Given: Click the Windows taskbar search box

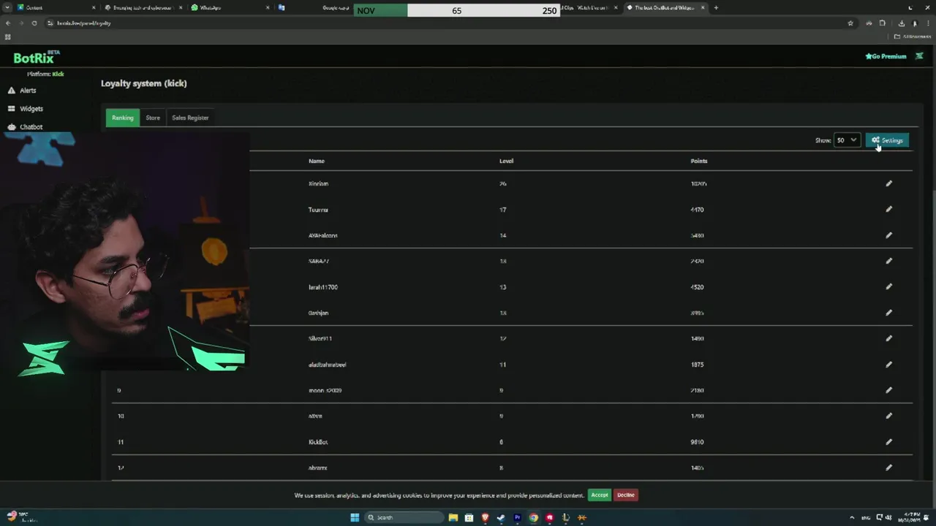Looking at the screenshot, I should click(x=404, y=517).
